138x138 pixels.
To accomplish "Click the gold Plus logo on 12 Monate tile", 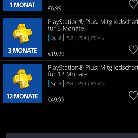I will (x=23, y=79).
